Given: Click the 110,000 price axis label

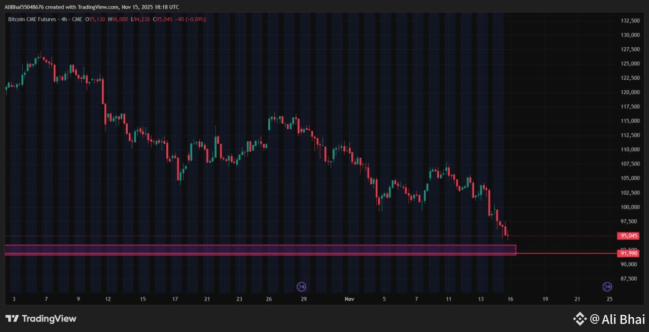Looking at the screenshot, I should 629,150.
